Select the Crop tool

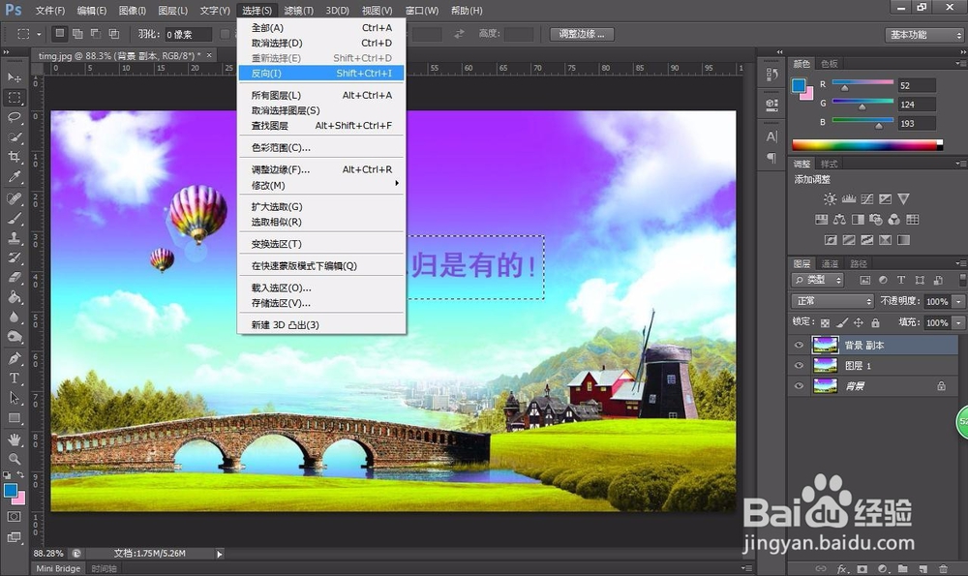pyautogui.click(x=15, y=157)
